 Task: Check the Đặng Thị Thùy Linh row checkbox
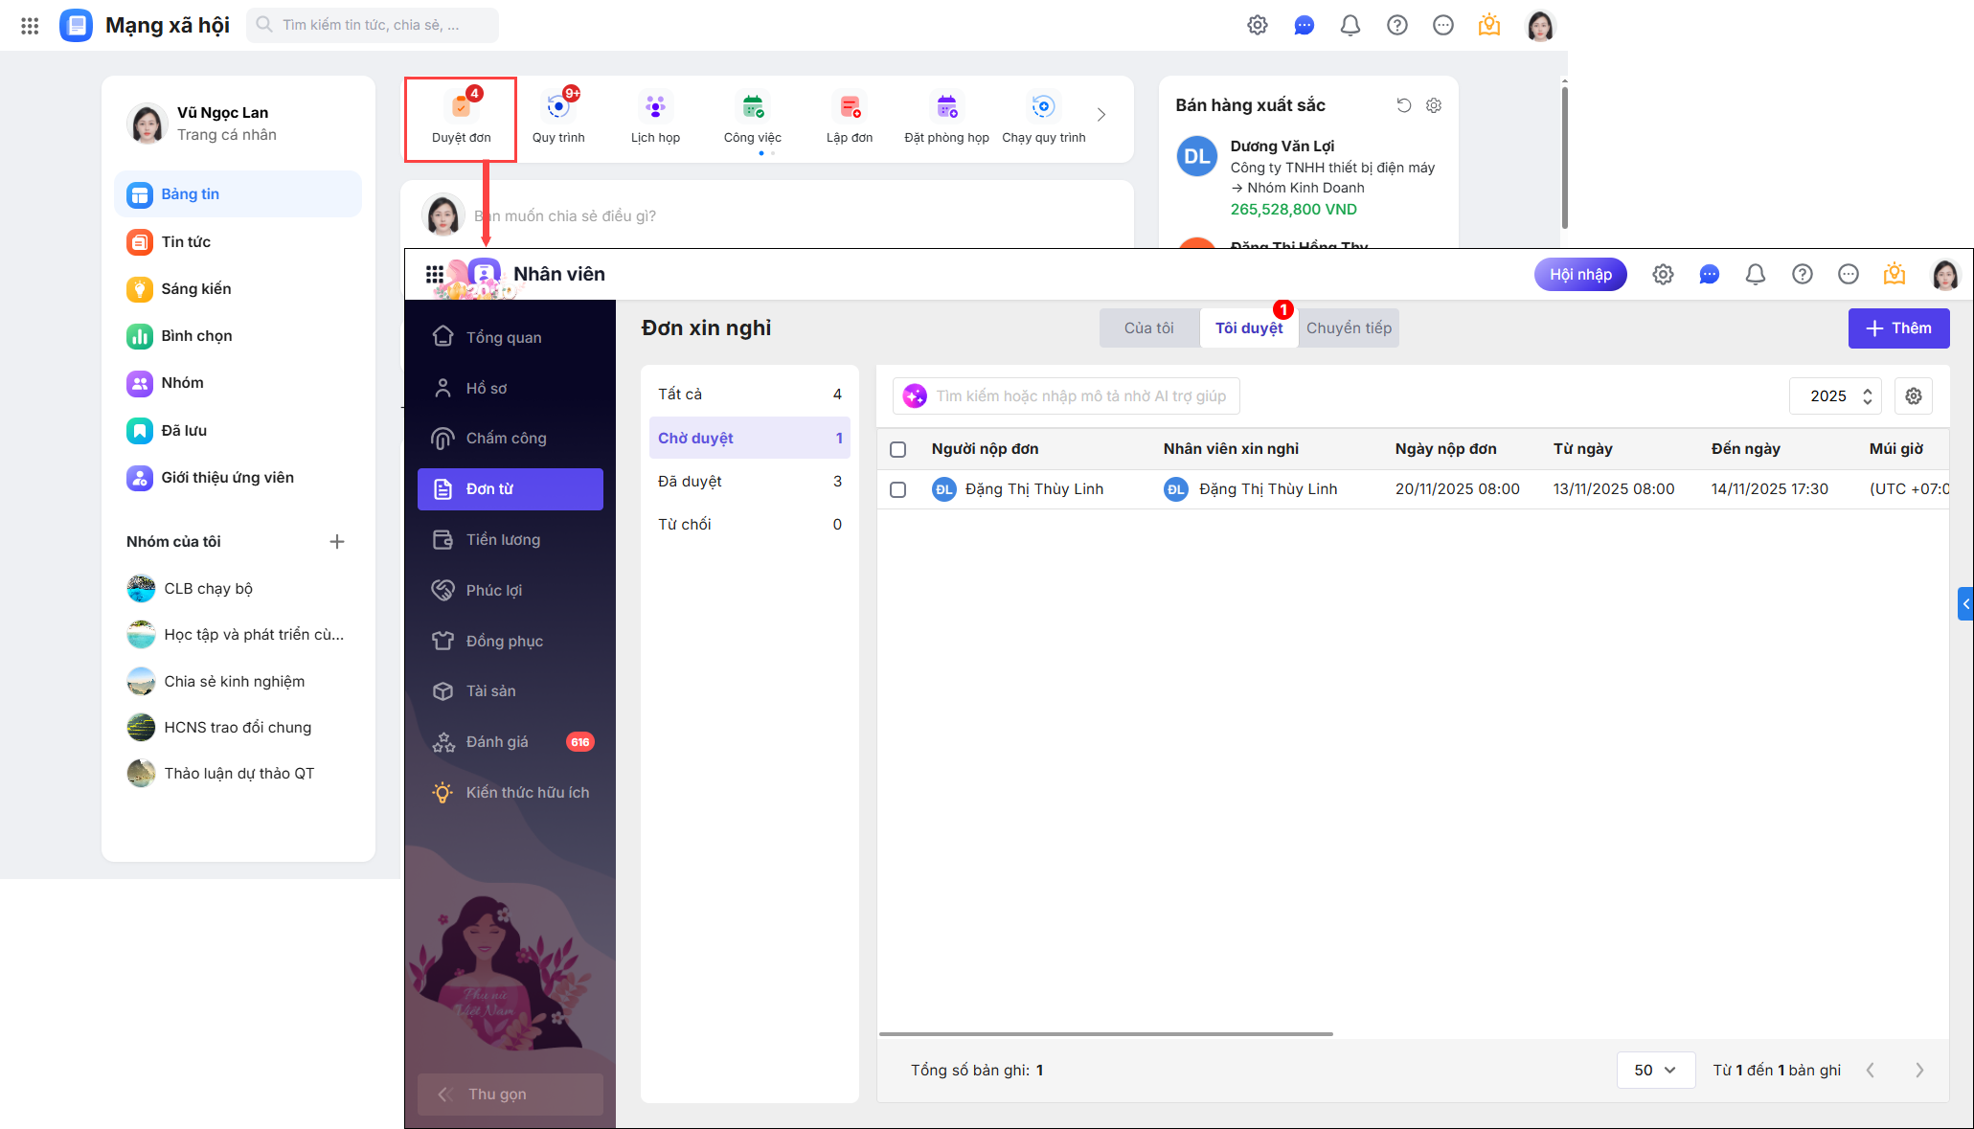pyautogui.click(x=897, y=489)
